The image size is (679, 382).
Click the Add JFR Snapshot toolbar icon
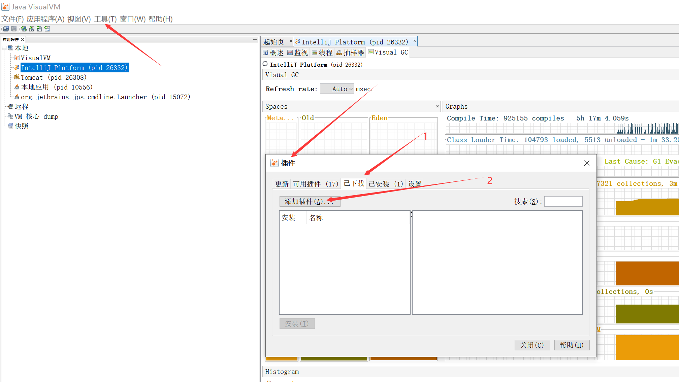click(47, 29)
